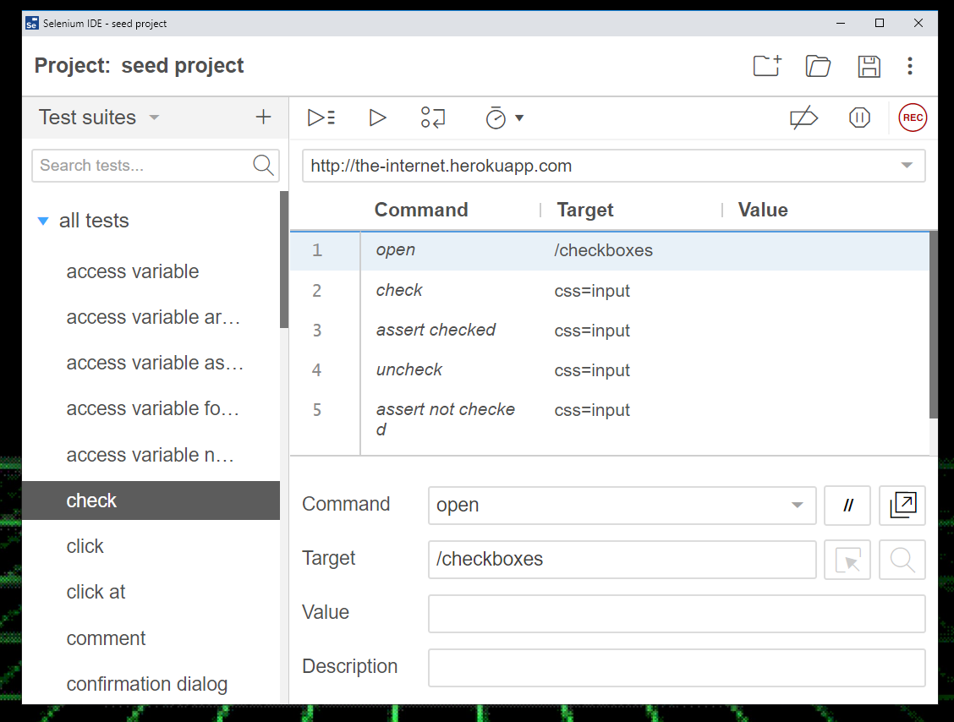Click the new project folder icon
The height and width of the screenshot is (722, 954).
coord(767,66)
